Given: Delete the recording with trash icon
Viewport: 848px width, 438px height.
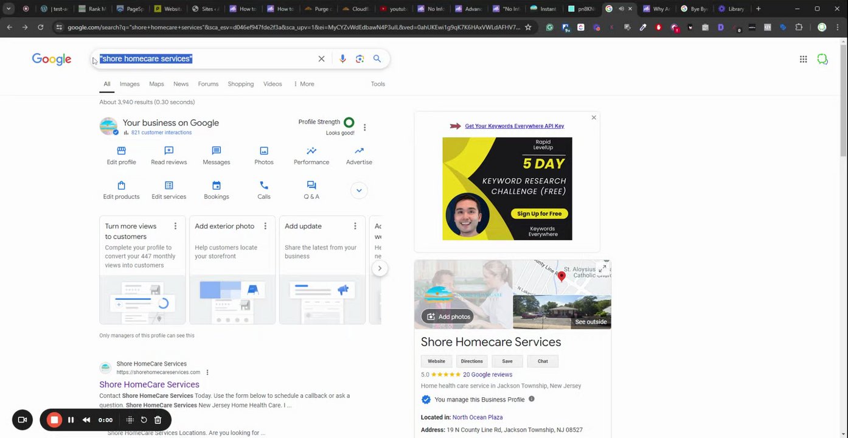Looking at the screenshot, I should click(158, 420).
